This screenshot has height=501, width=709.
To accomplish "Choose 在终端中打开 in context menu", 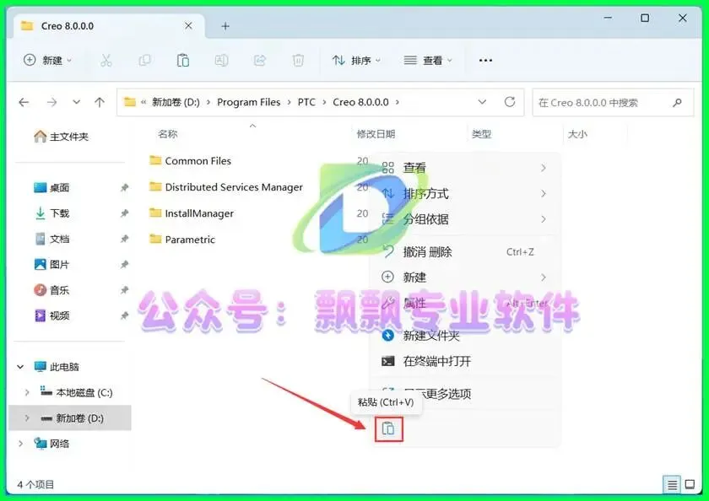I will click(465, 361).
